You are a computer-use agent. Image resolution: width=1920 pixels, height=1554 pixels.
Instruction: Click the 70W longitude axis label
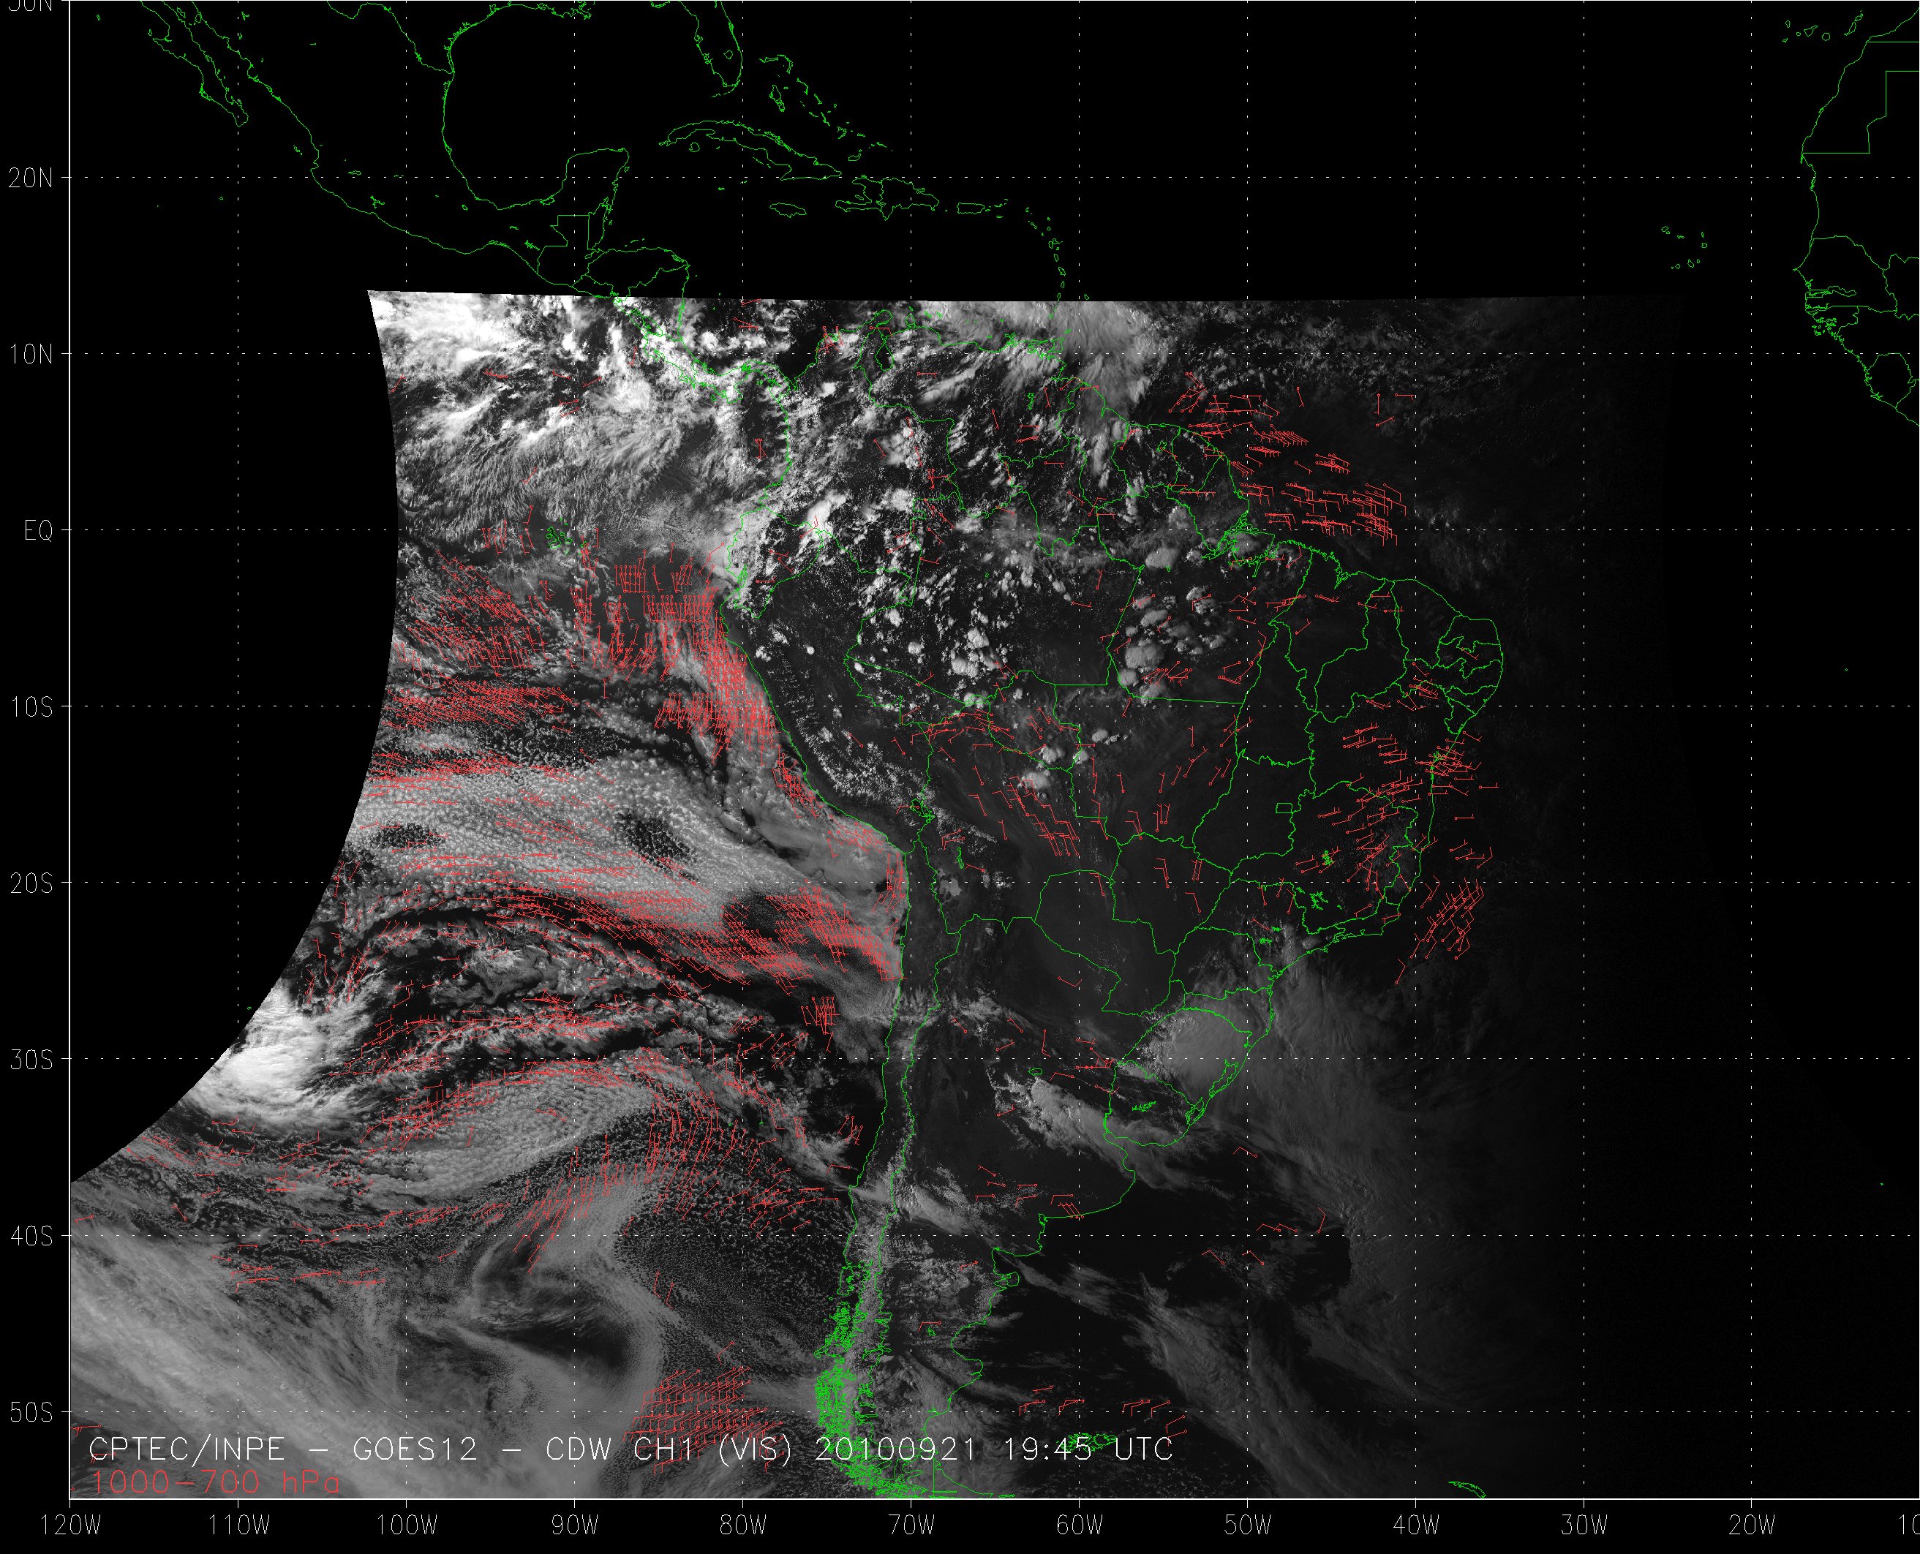[x=911, y=1525]
